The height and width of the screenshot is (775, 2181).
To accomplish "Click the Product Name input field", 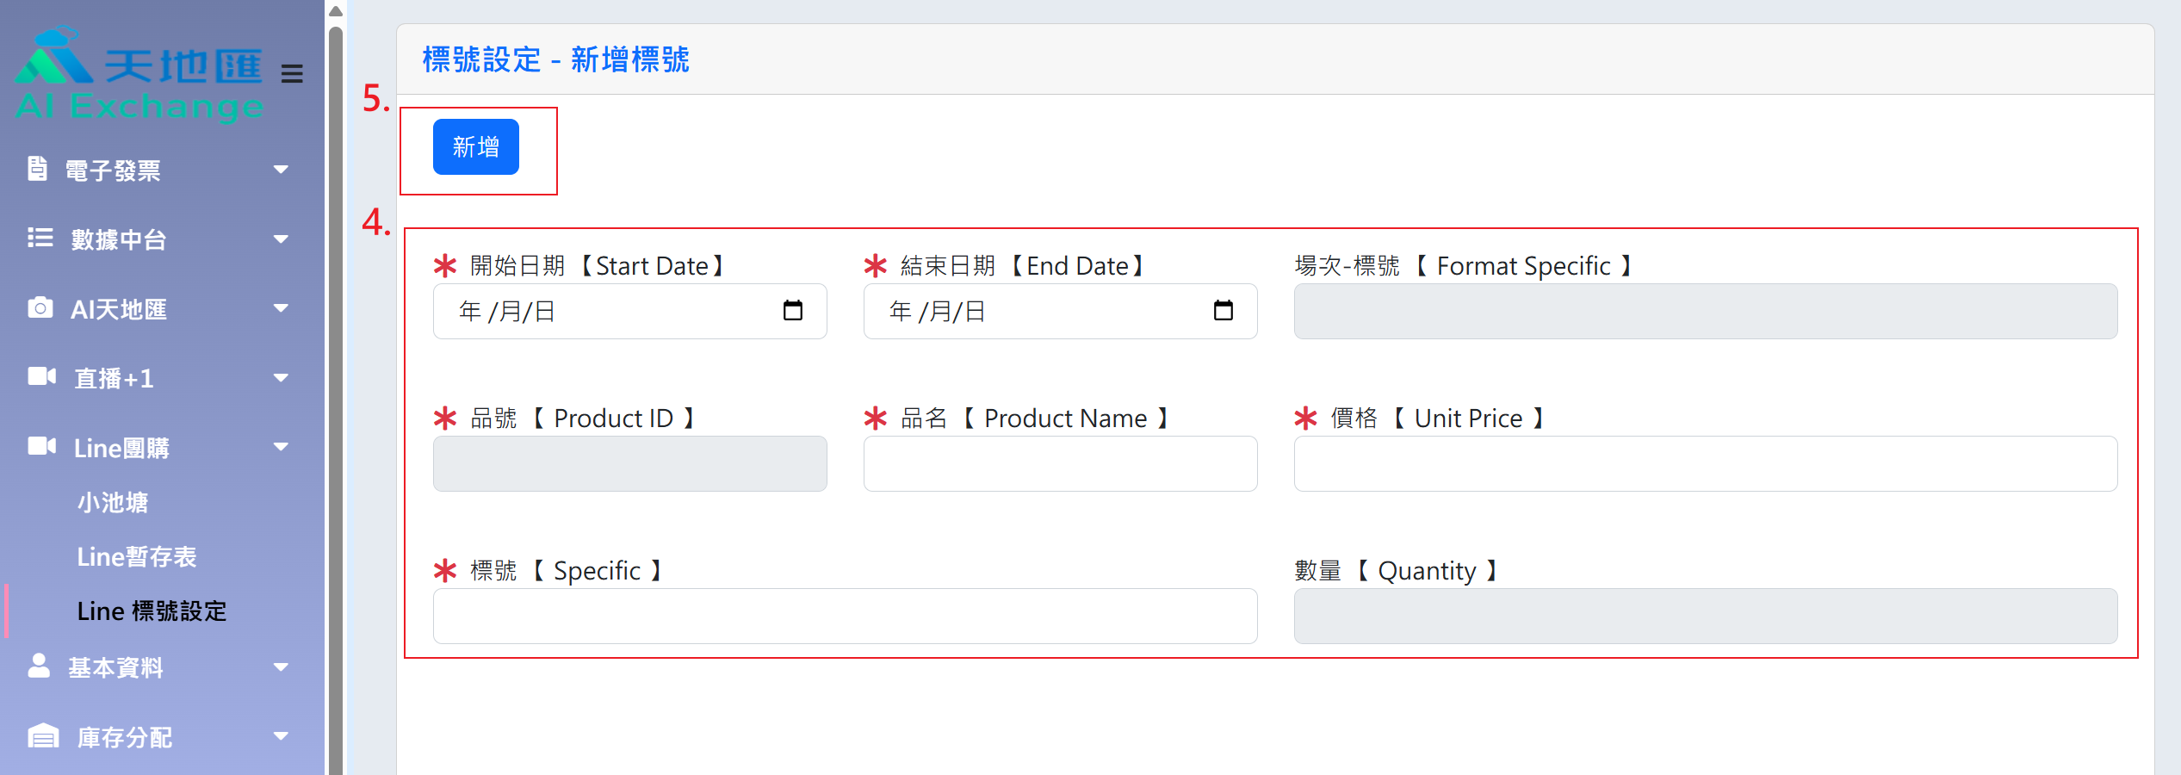I will tap(1060, 464).
